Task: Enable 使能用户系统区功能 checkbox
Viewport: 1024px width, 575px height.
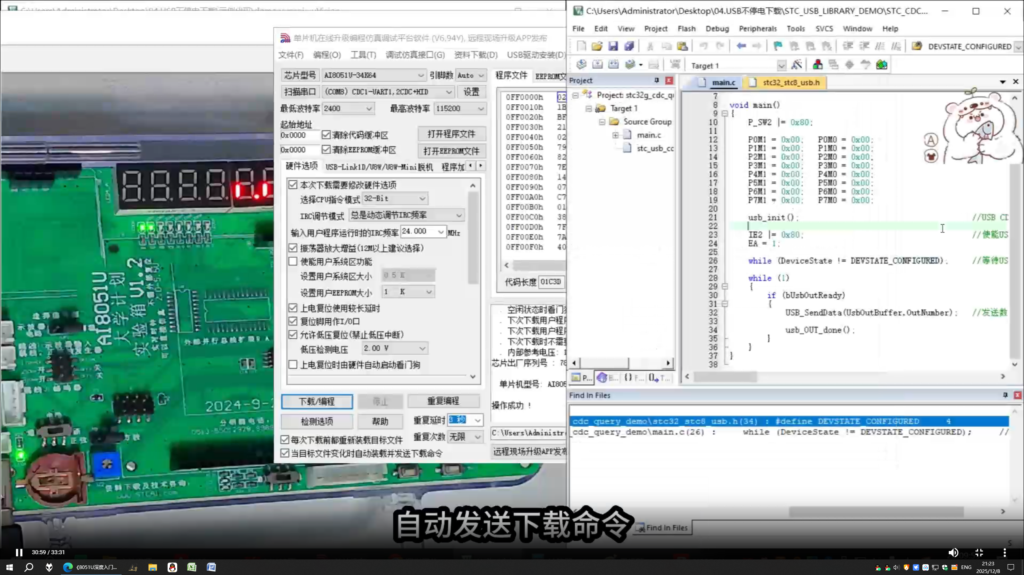Action: pyautogui.click(x=293, y=261)
